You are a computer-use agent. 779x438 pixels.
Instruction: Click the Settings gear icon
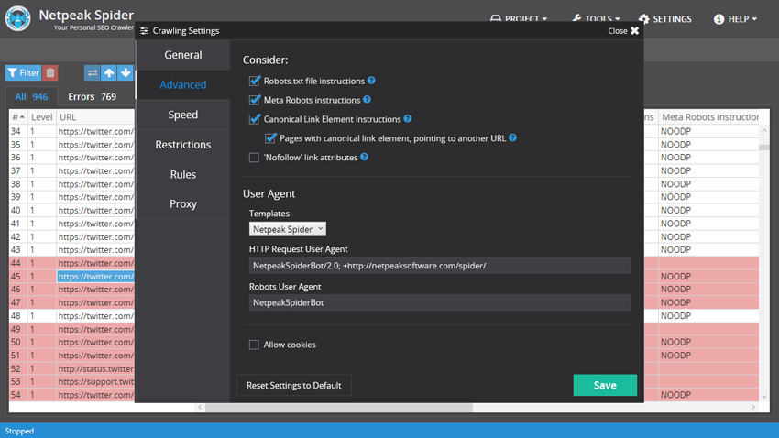point(644,19)
